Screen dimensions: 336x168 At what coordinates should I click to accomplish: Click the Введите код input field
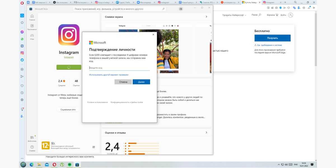119,68
